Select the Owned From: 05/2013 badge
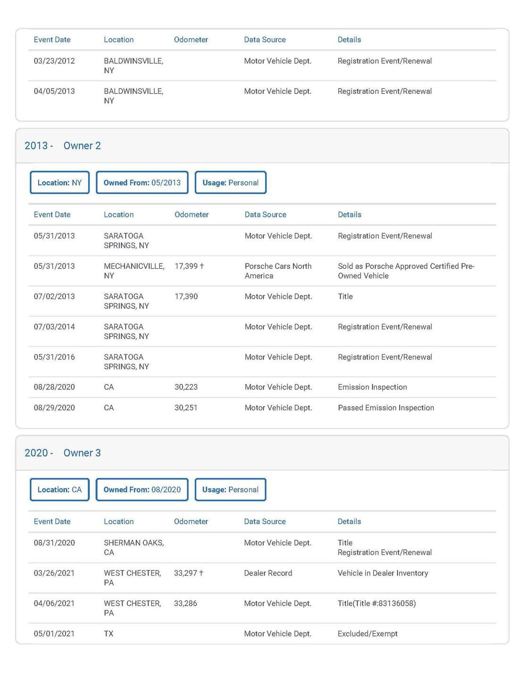This screenshot has height=680, width=525. click(x=142, y=183)
